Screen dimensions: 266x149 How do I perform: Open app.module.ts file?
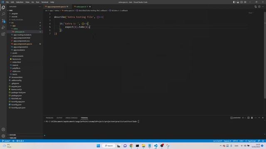pos(19,50)
